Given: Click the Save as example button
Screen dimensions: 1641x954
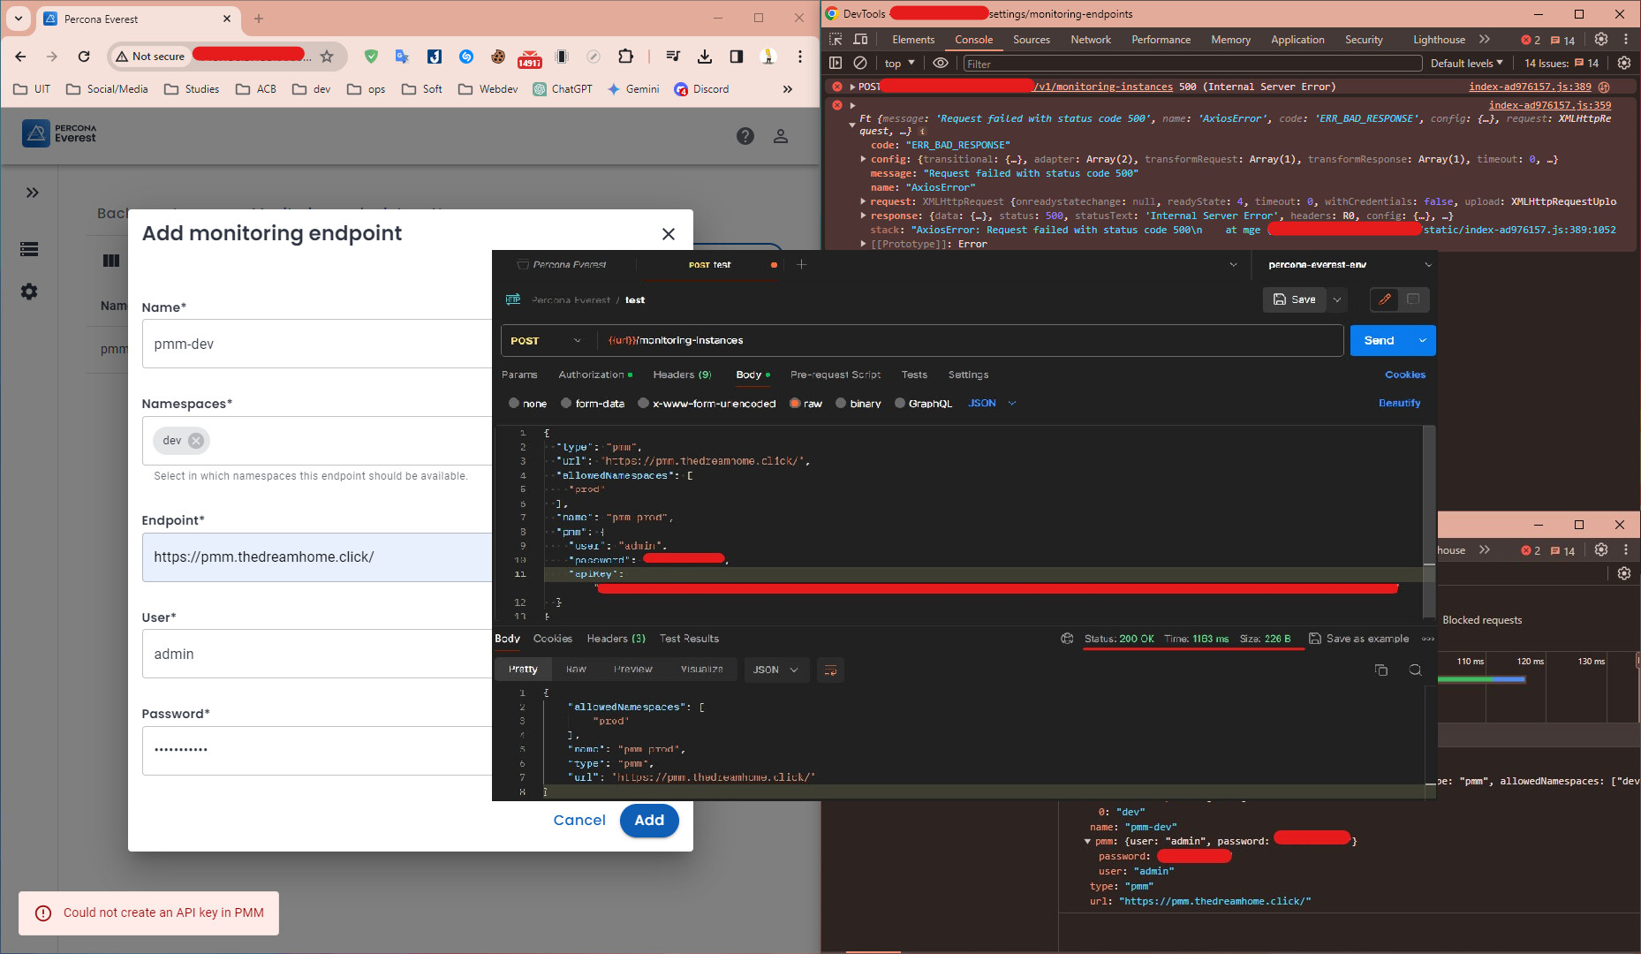Looking at the screenshot, I should tap(1359, 639).
